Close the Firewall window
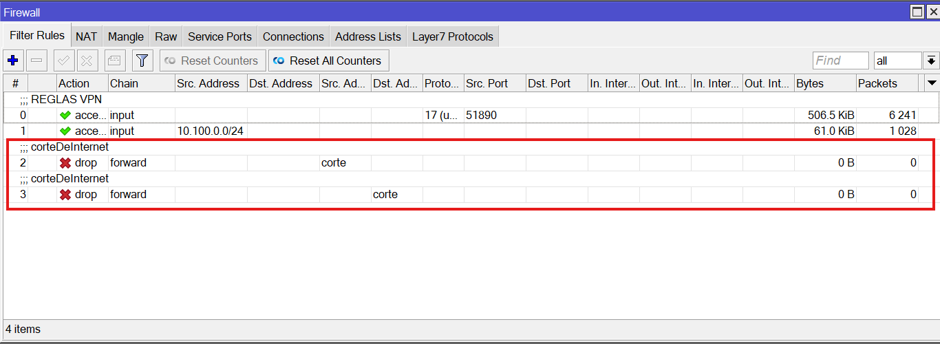Screen dimensions: 940x344 click(x=933, y=11)
